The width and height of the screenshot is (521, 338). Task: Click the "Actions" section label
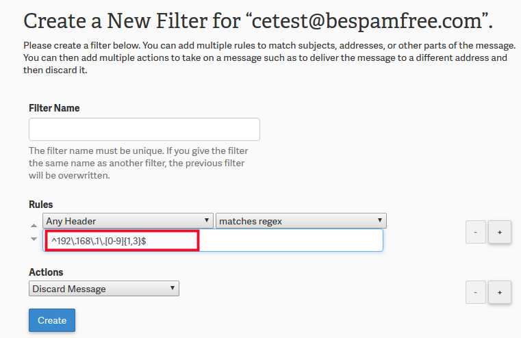(46, 272)
